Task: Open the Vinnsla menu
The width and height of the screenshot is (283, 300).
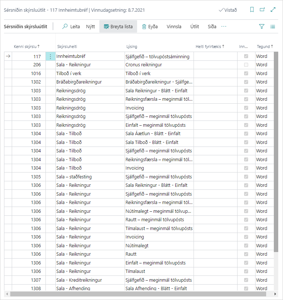Action: tap(174, 26)
